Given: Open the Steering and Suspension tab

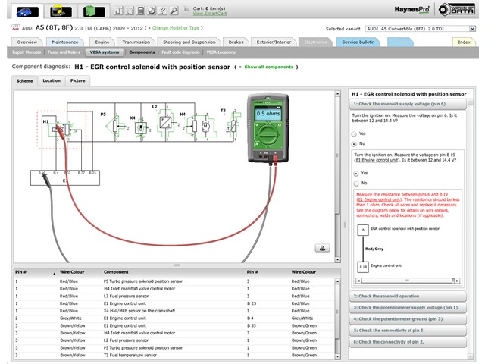Looking at the screenshot, I should point(189,42).
